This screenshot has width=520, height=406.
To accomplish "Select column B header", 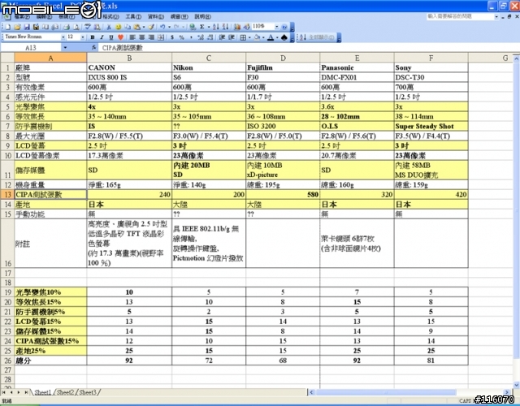I will (x=129, y=58).
